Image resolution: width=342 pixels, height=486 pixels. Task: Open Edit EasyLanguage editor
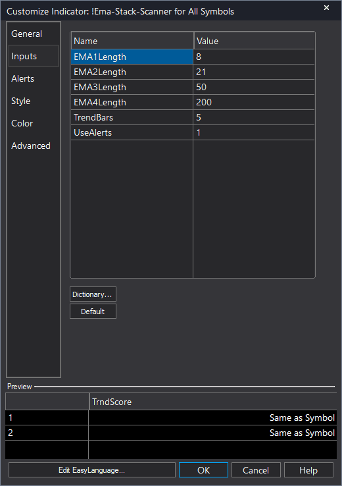pos(92,470)
